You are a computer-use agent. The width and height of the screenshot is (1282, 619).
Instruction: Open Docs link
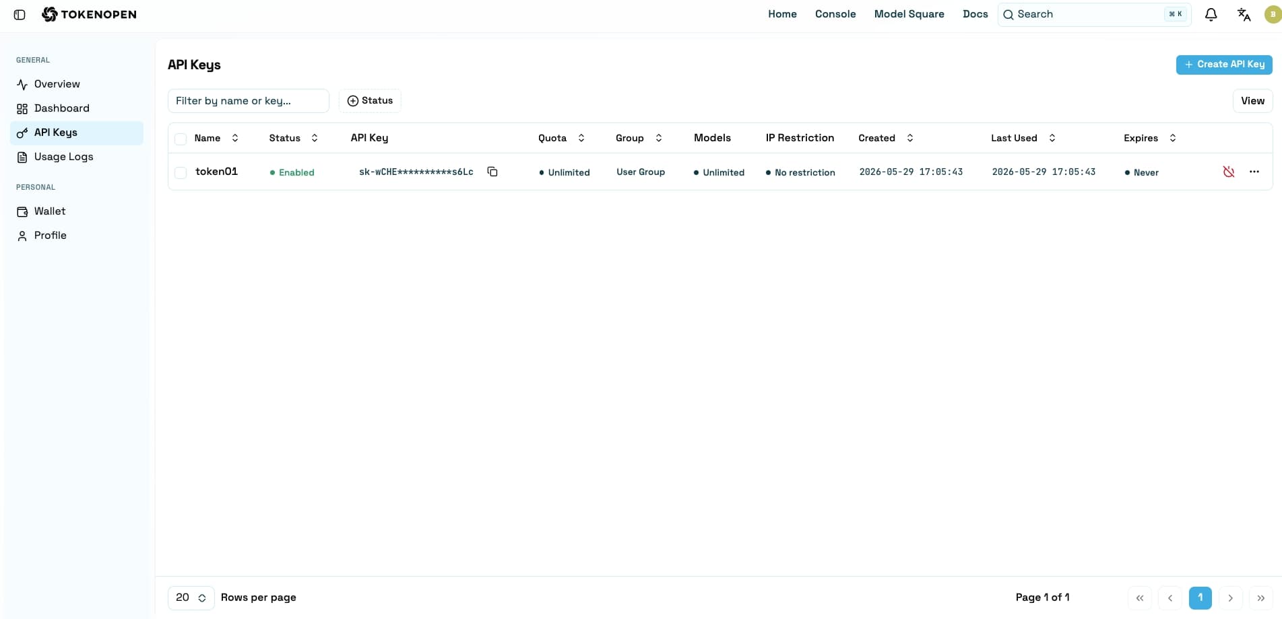(975, 14)
